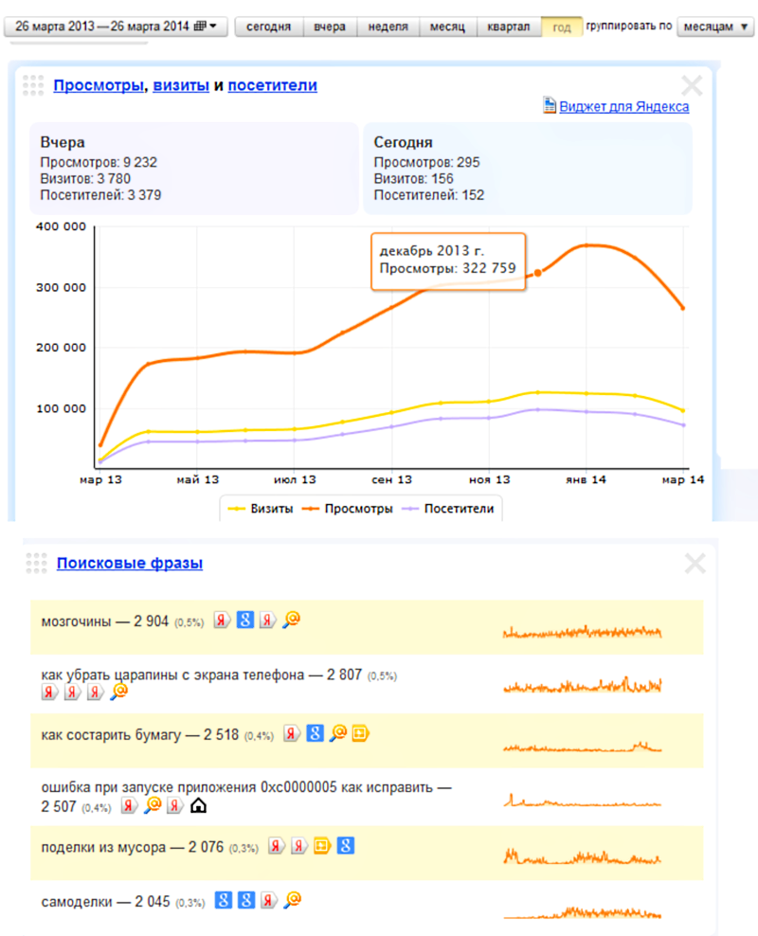Open the Google icon in мозгочины row
The width and height of the screenshot is (758, 936).
(245, 620)
